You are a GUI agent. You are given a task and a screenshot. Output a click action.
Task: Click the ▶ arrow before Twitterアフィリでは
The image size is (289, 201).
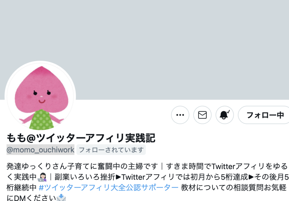[x=118, y=177]
